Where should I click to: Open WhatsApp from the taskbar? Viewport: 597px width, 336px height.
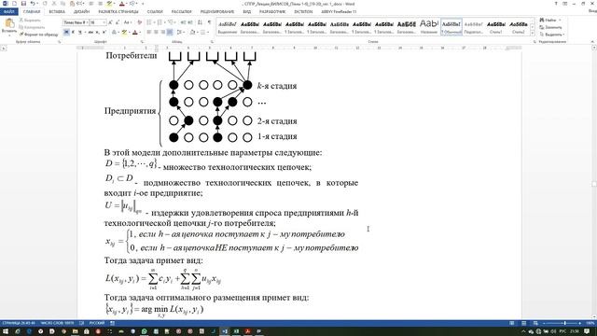(x=145, y=331)
